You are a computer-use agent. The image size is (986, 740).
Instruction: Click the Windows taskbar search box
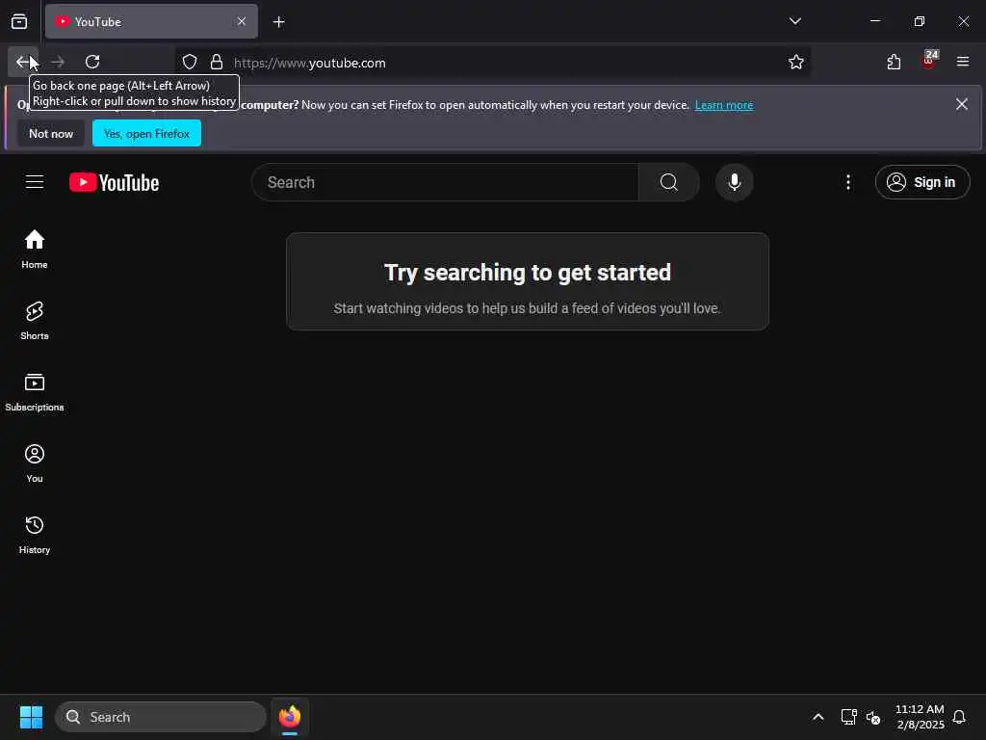click(161, 717)
